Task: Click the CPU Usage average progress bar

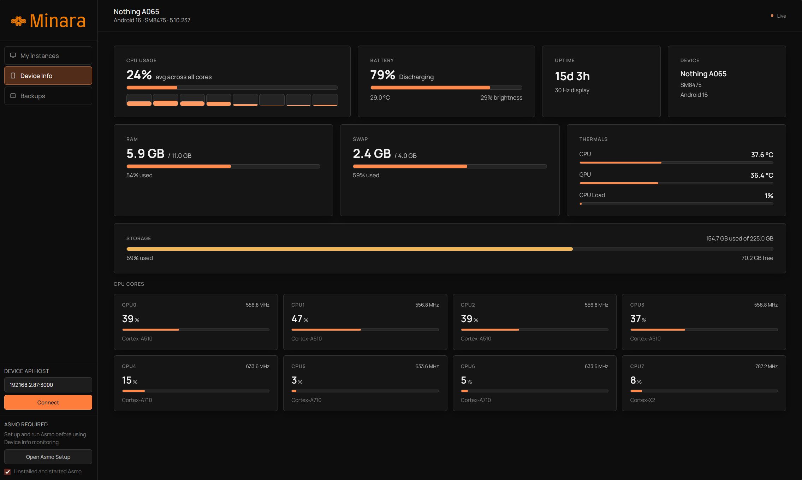Action: coord(232,88)
